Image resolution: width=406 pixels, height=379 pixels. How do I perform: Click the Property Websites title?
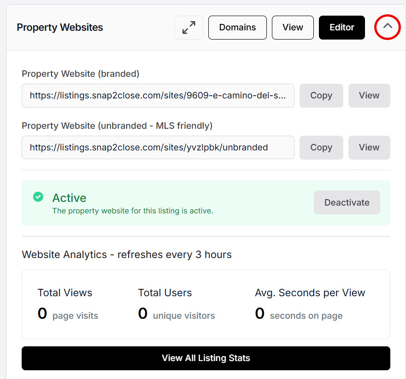pos(59,28)
